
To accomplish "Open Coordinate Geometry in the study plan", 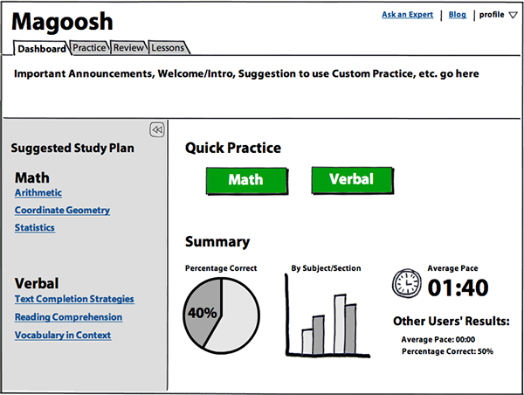I will coord(62,210).
